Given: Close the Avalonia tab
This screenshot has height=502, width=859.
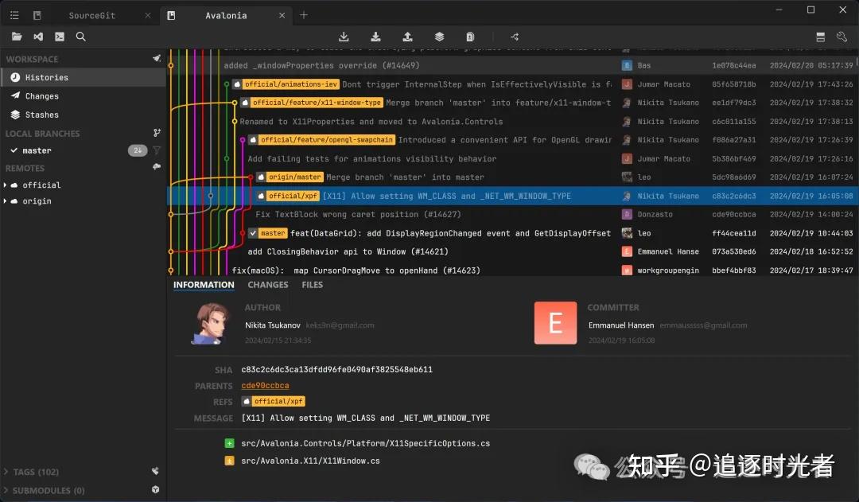Looking at the screenshot, I should (x=282, y=15).
